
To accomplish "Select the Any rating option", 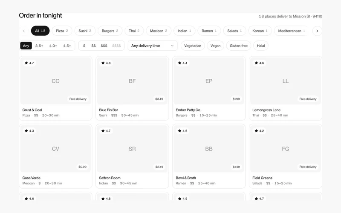I will tap(26, 46).
